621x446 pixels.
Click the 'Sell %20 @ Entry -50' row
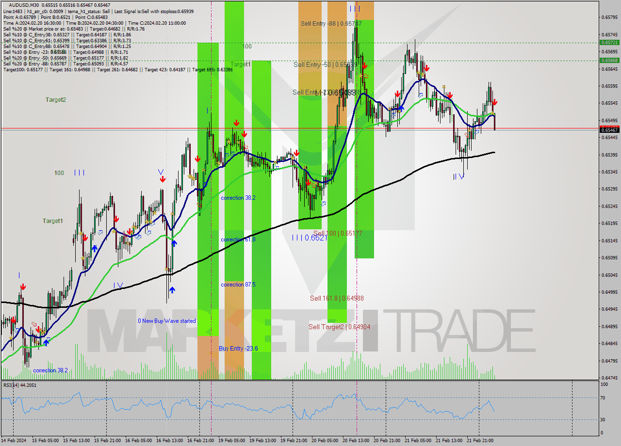(65, 58)
